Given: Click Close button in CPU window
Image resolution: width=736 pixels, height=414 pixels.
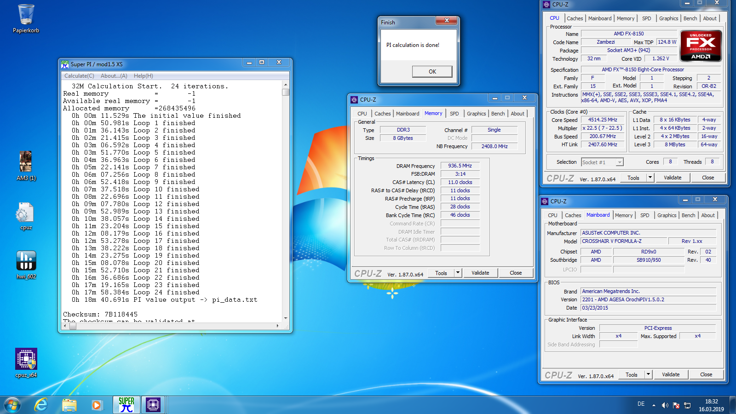Looking at the screenshot, I should [708, 178].
